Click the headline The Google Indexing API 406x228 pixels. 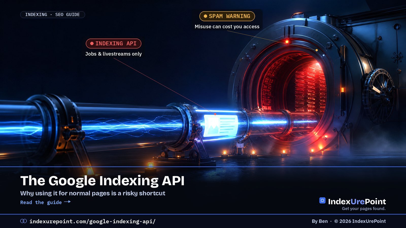coord(102,181)
